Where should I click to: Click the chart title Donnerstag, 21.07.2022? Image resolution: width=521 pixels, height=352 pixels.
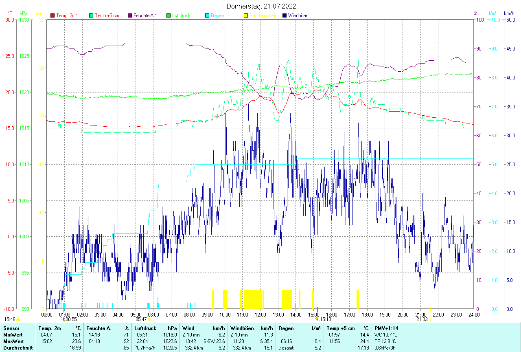click(x=260, y=6)
